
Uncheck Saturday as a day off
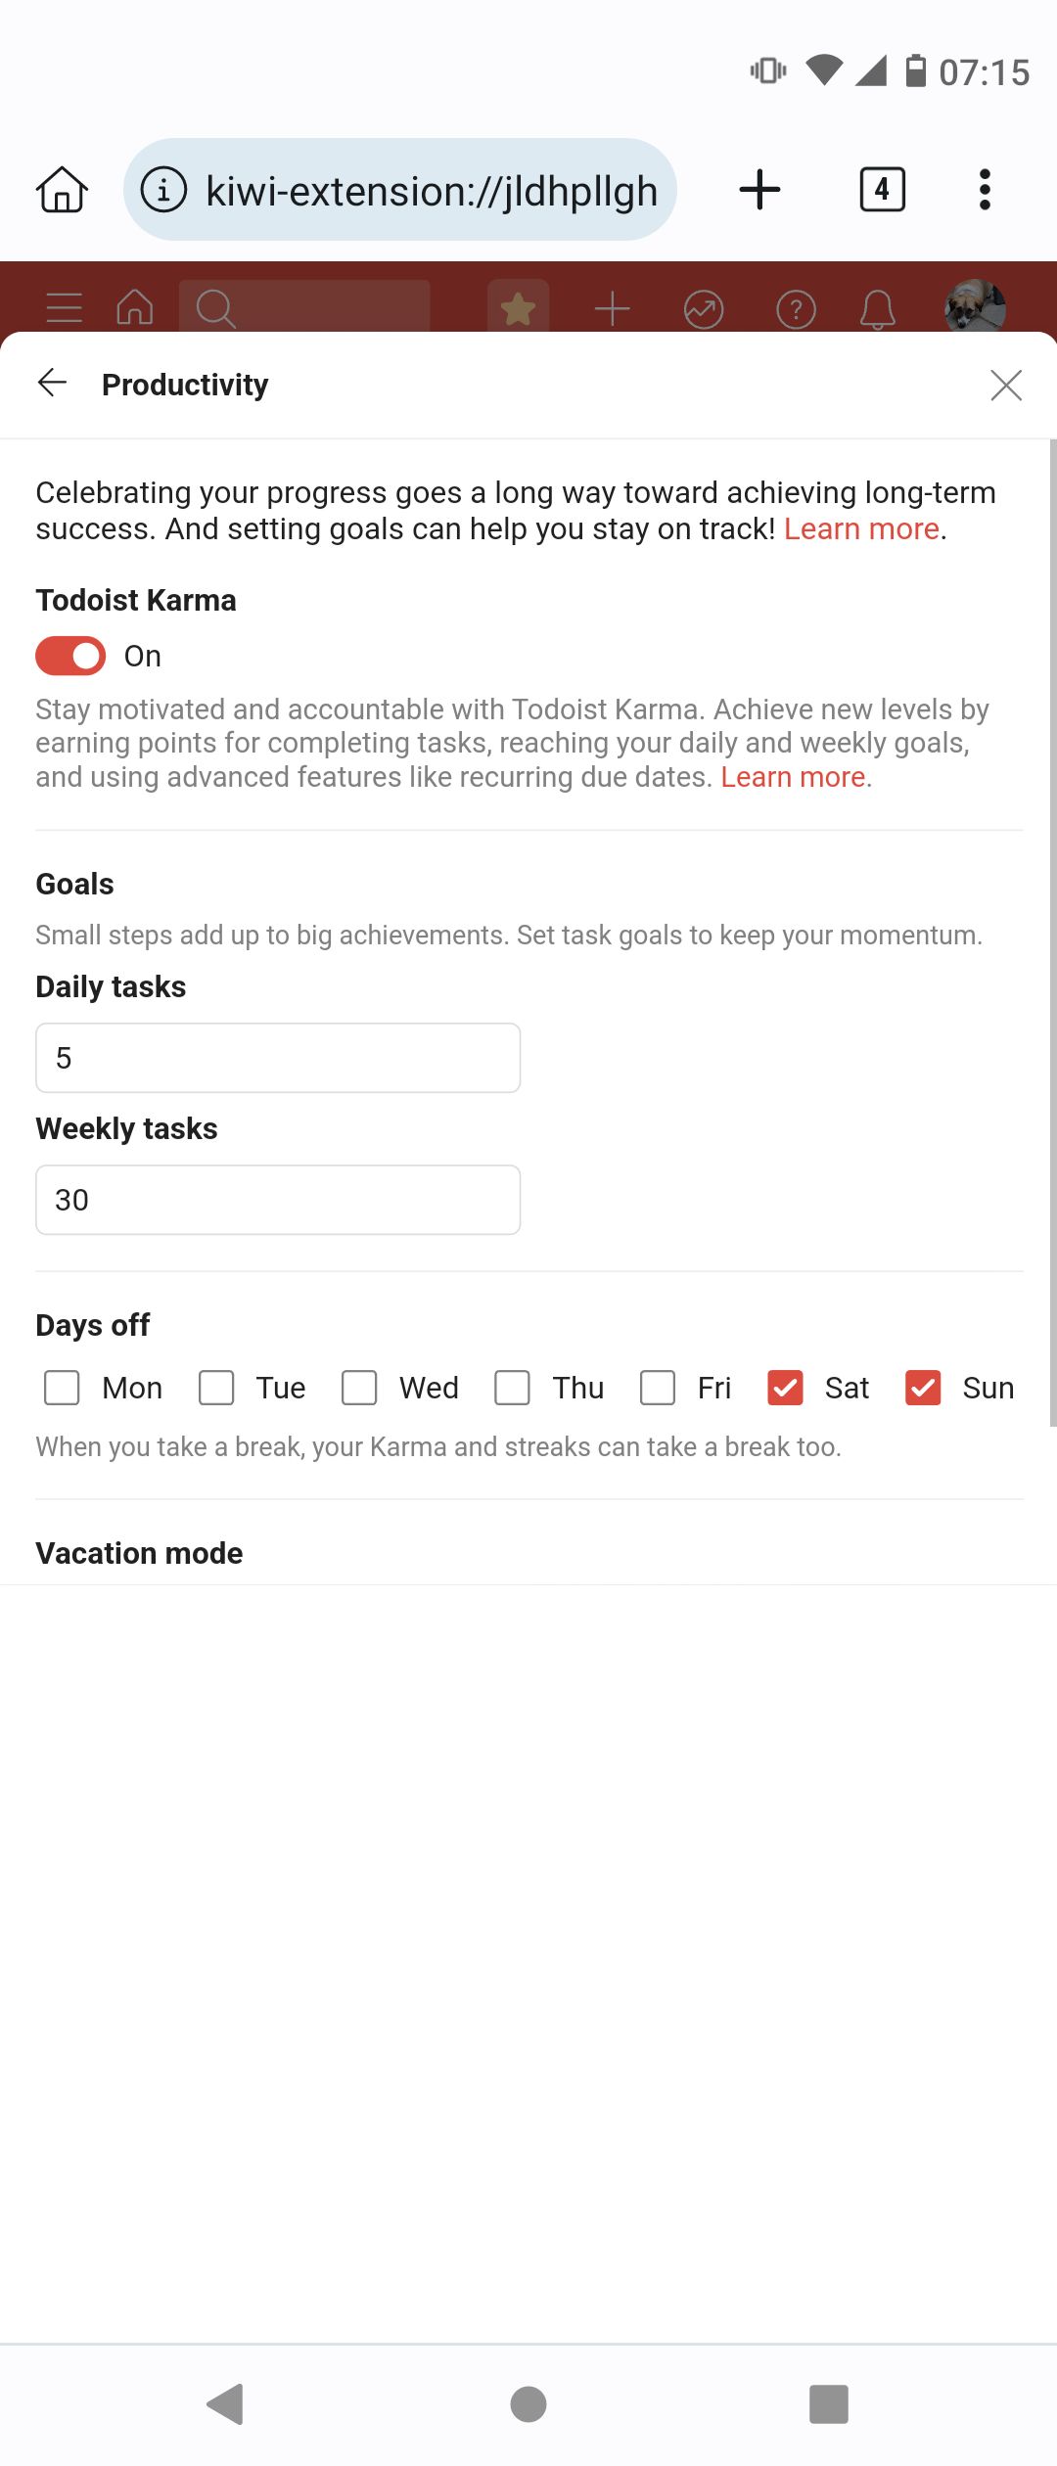click(x=784, y=1388)
